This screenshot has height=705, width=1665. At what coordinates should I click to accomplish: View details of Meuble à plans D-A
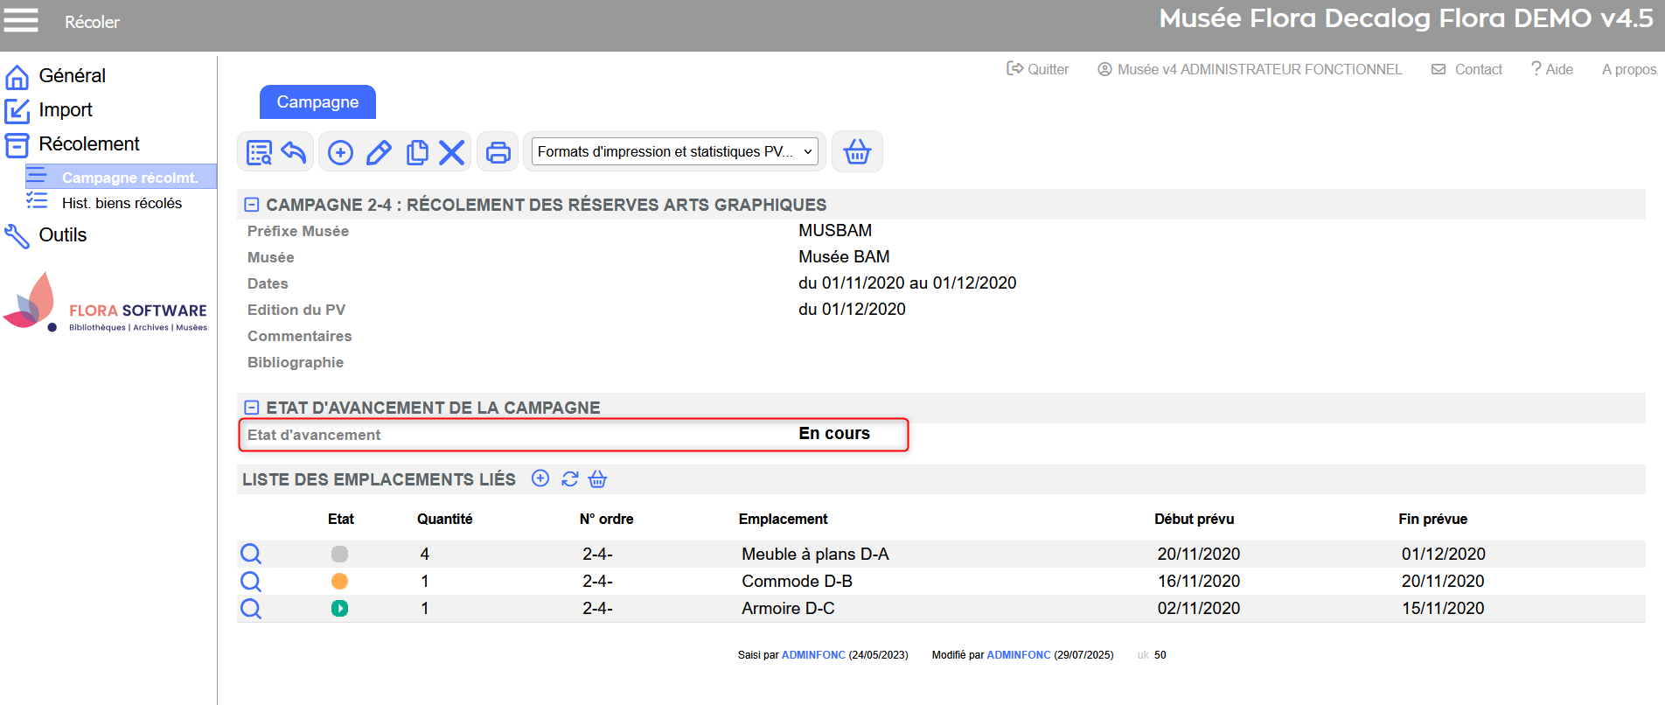click(x=251, y=554)
